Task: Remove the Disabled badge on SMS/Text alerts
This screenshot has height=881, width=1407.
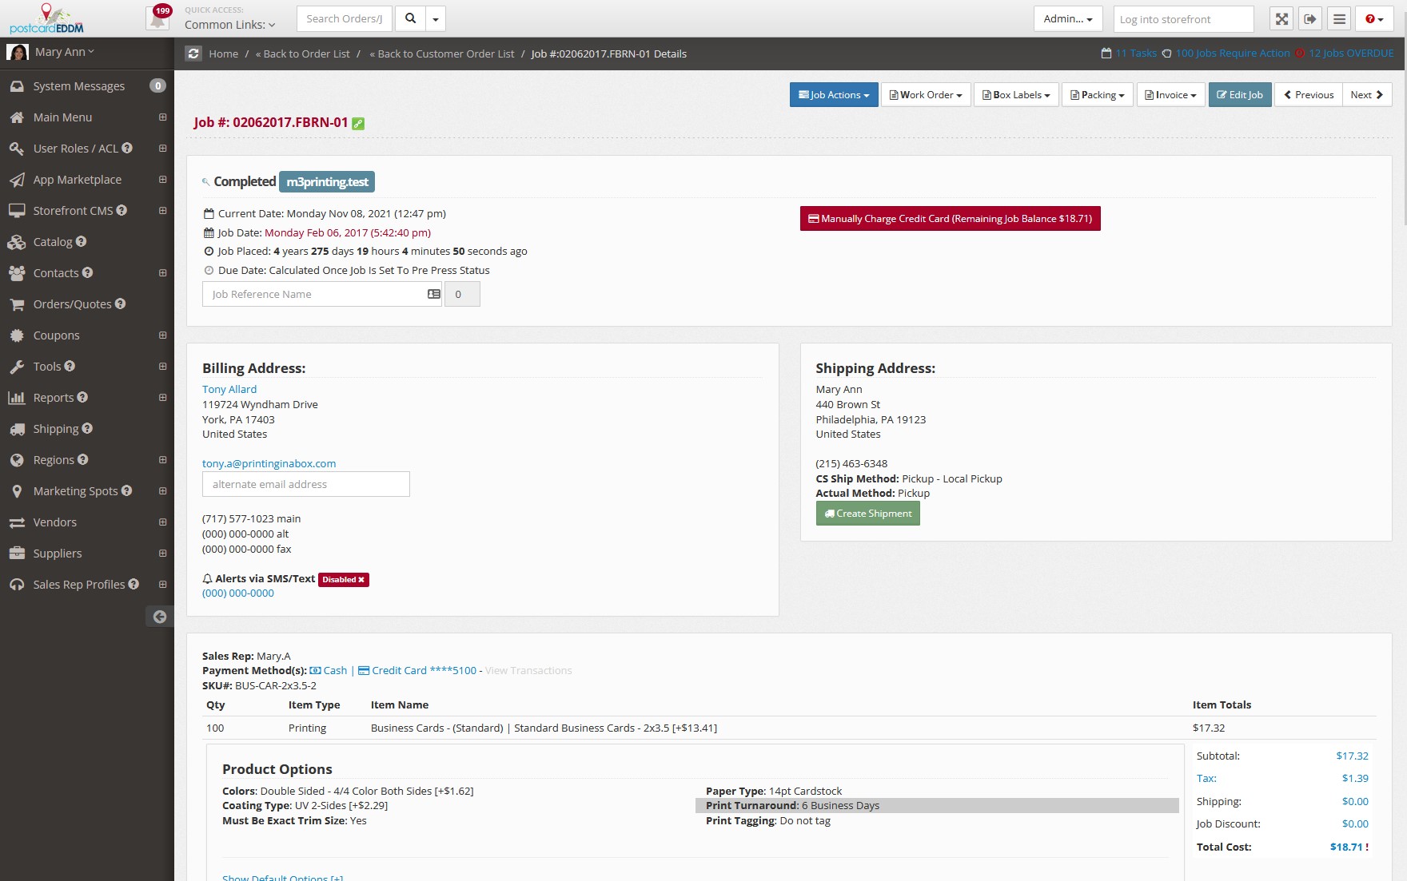Action: tap(361, 579)
